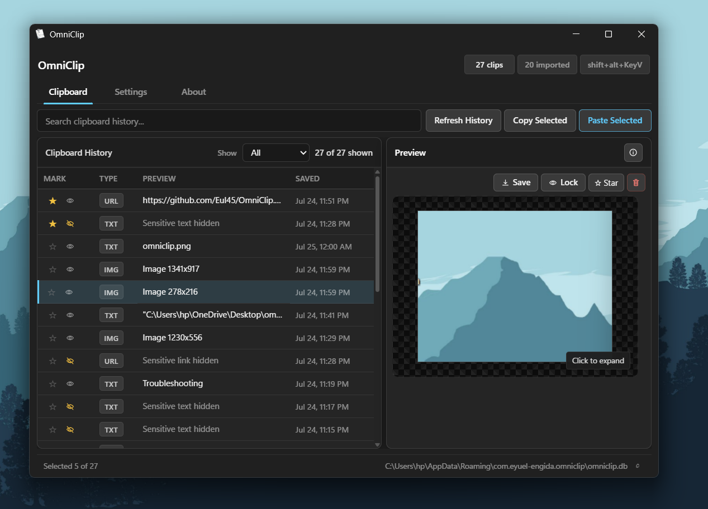
Task: Click the TYPE column header
Action: [x=108, y=179]
